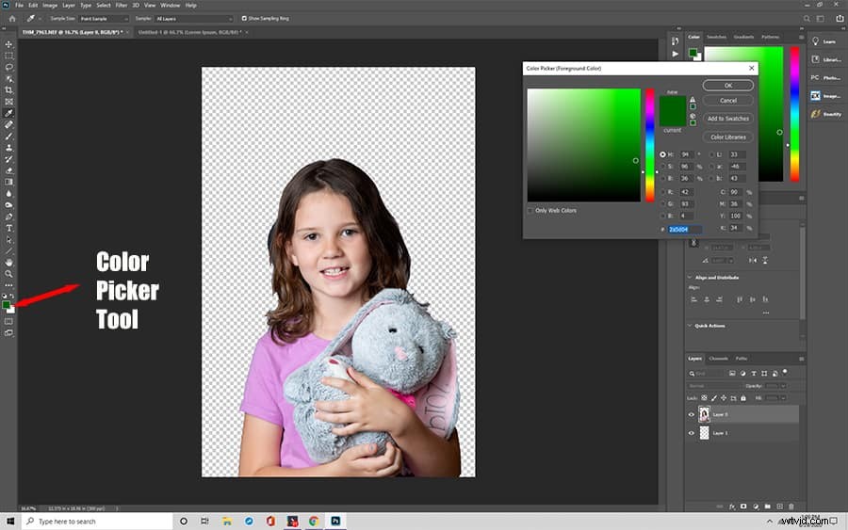Image resolution: width=848 pixels, height=530 pixels.
Task: Open Color panel options menu
Action: [801, 38]
